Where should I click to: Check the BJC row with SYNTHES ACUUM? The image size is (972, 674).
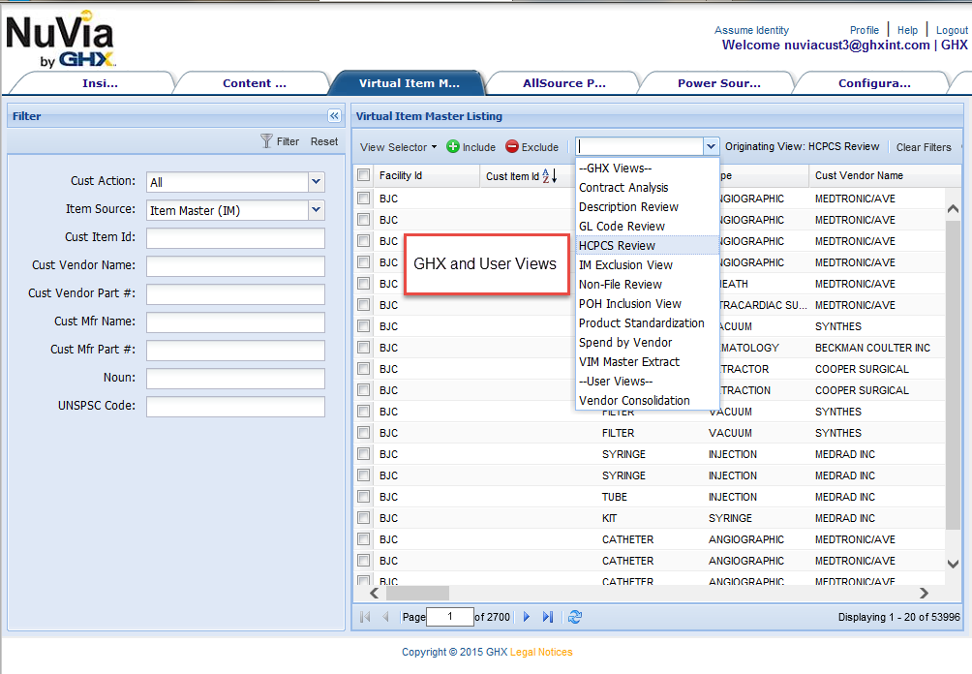(364, 326)
